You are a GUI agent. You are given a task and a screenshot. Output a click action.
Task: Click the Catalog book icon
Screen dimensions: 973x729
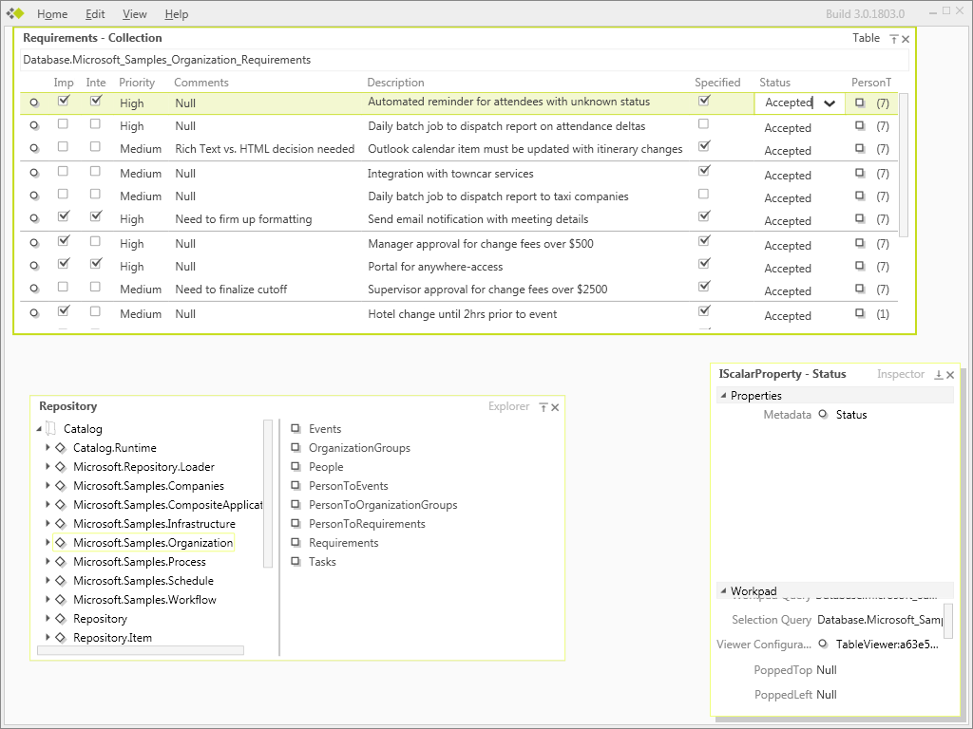[x=51, y=429]
